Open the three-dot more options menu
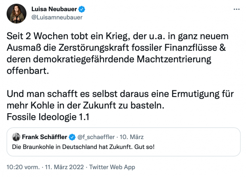 [236, 10]
